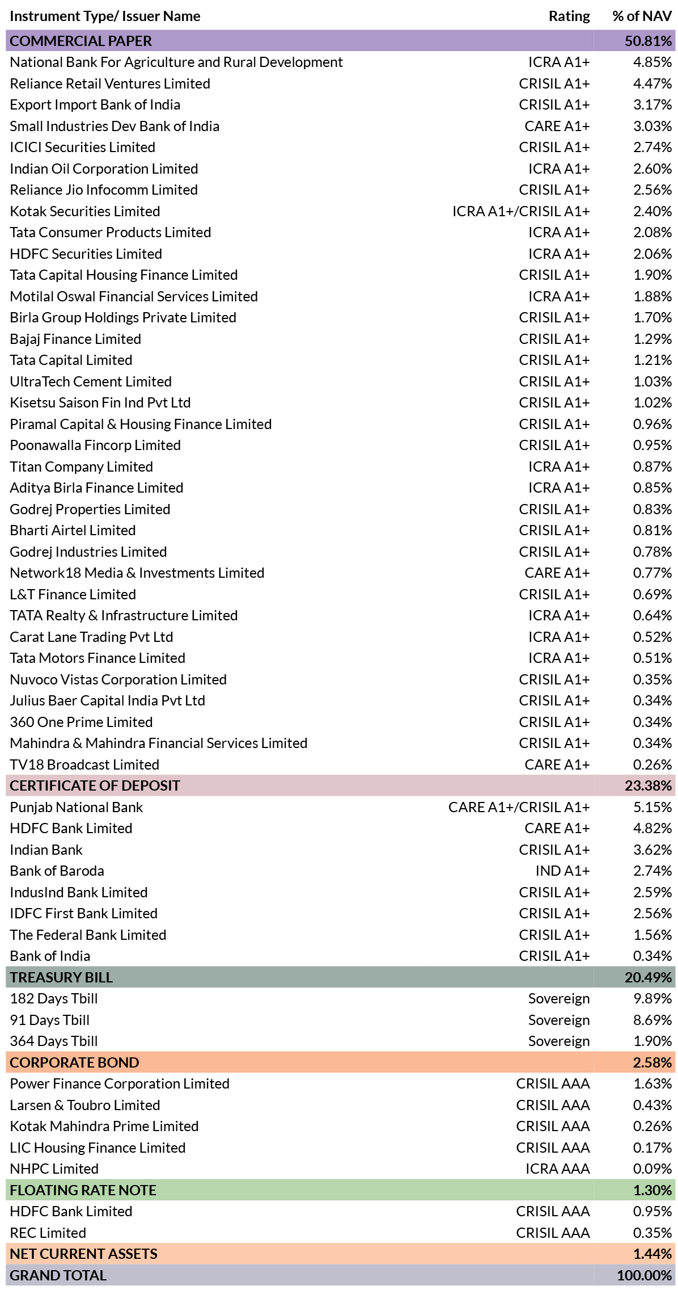Click the 50.81% commercial paper total

tap(648, 41)
